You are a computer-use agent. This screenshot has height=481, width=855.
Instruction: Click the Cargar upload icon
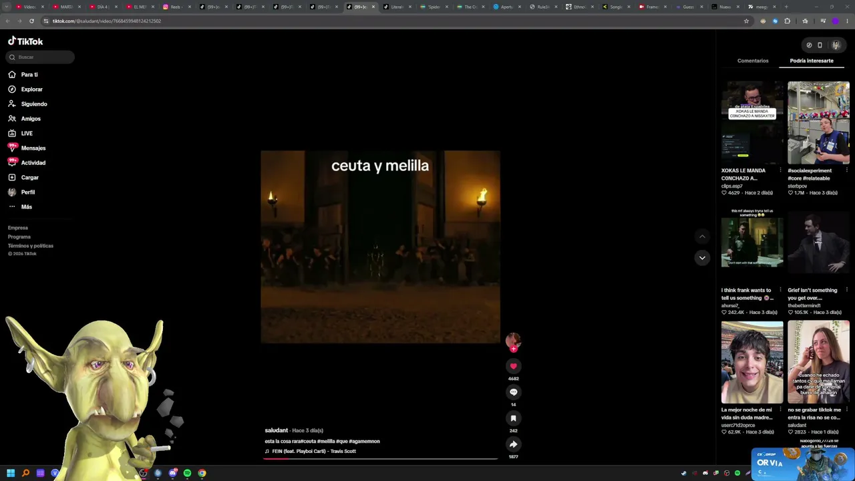[12, 178]
